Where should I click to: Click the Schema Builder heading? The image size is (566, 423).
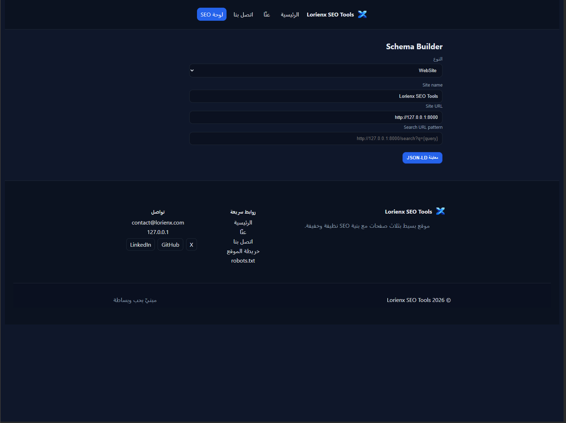(414, 46)
